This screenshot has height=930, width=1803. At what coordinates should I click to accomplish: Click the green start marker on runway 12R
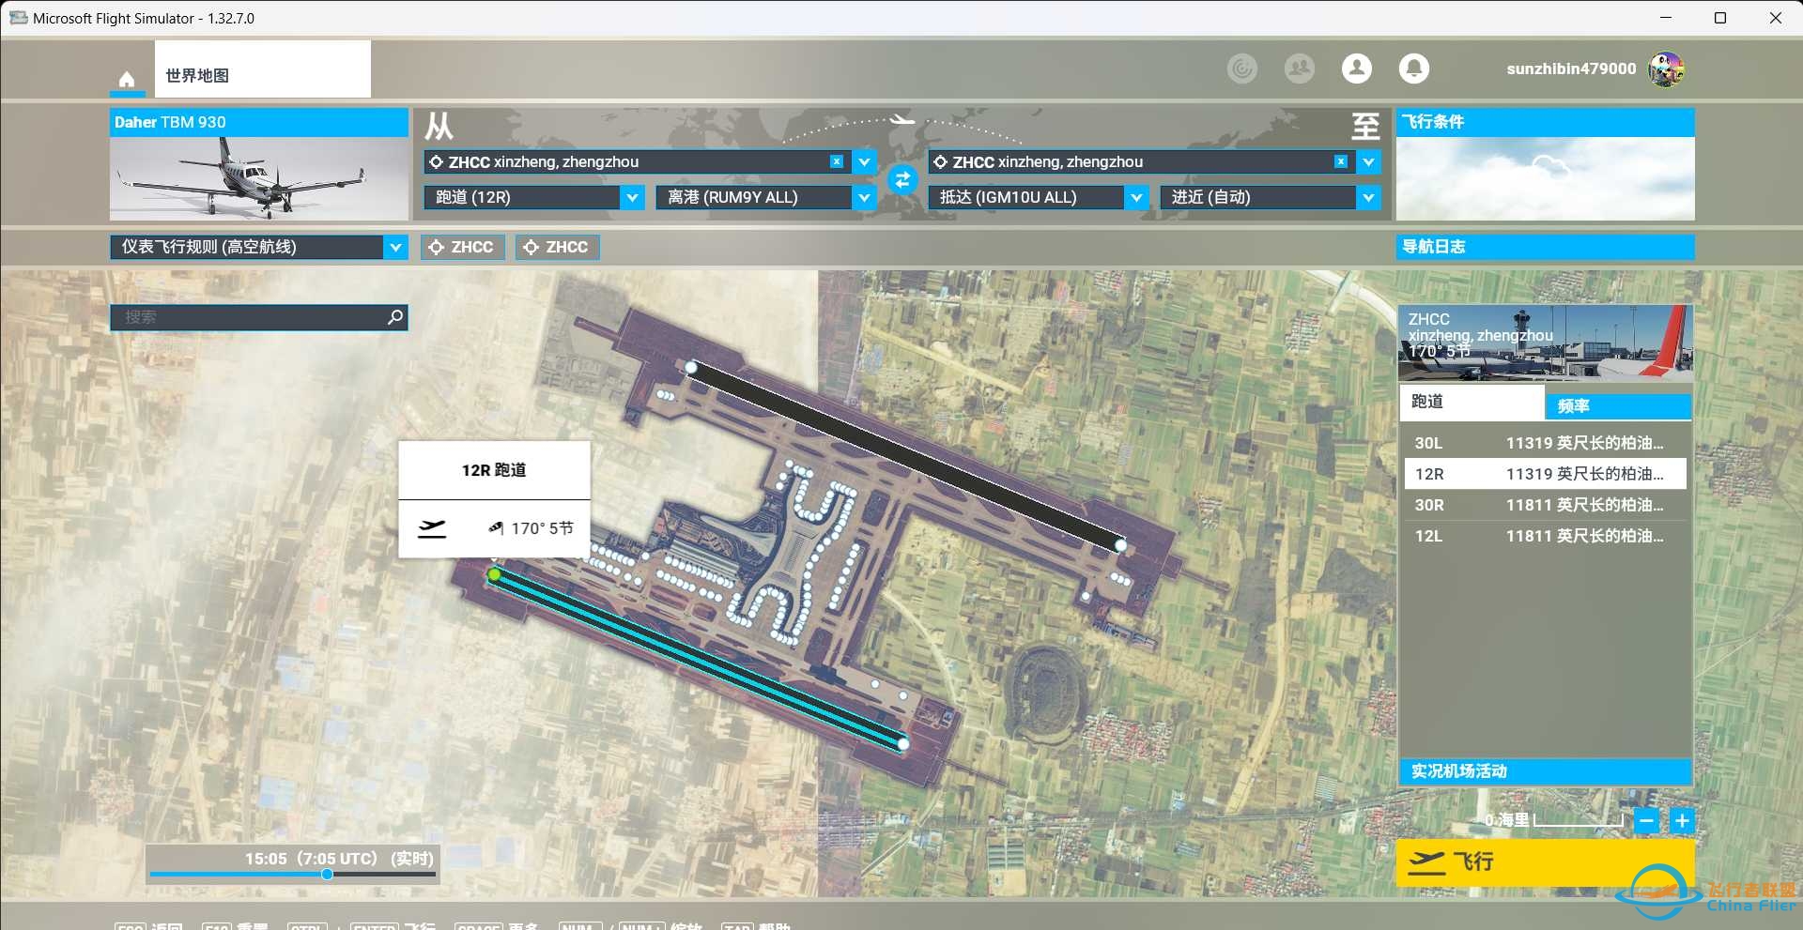point(495,574)
